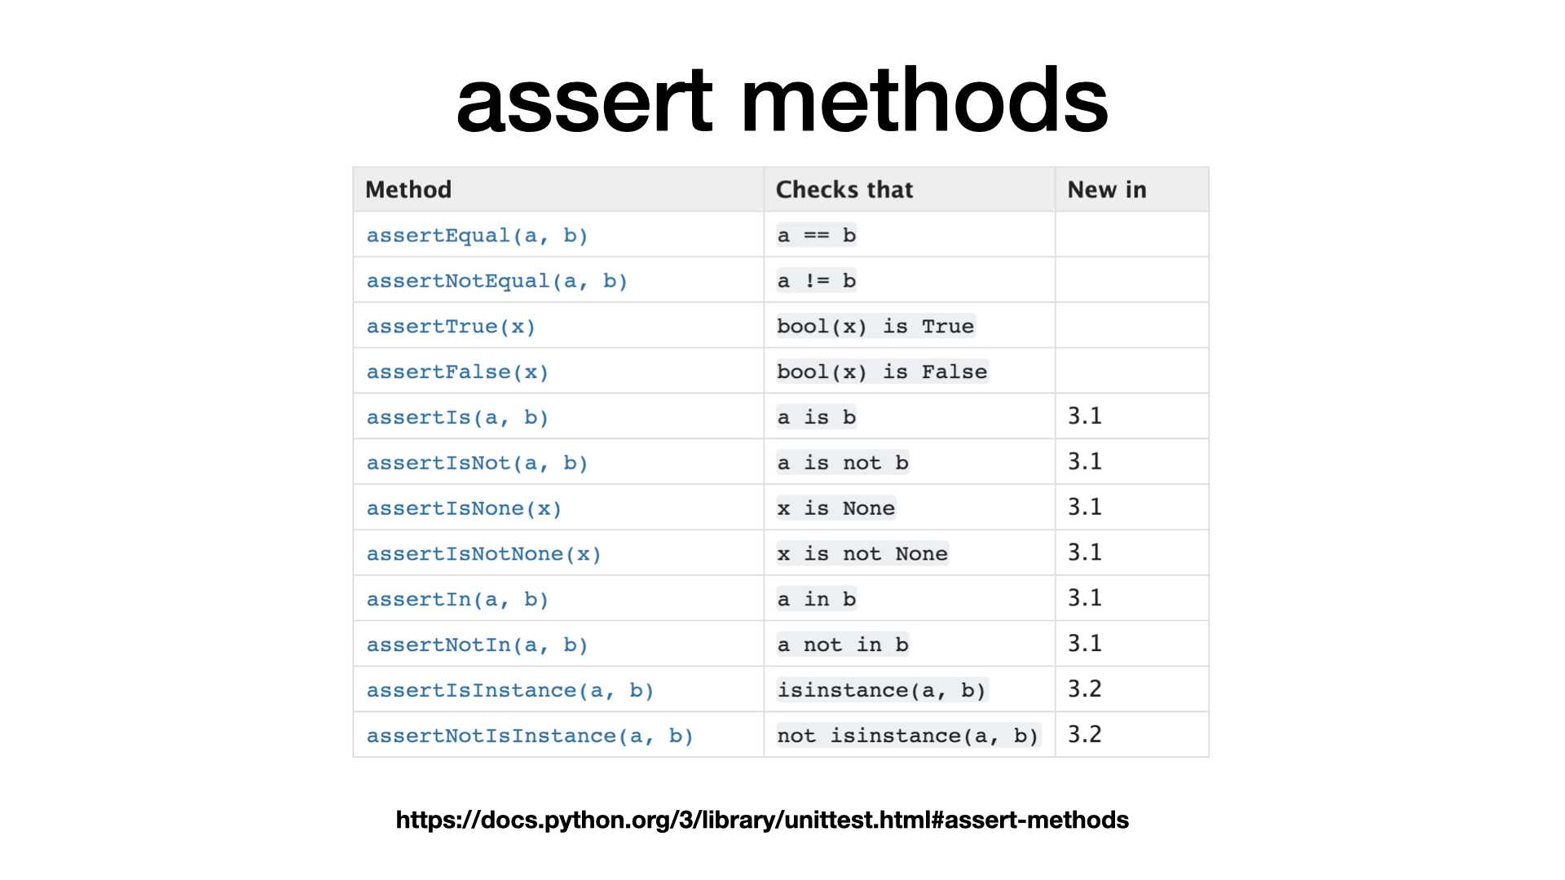Viewport: 1565px width, 880px height.
Task: Click the 'a == b' code cell
Action: point(817,235)
